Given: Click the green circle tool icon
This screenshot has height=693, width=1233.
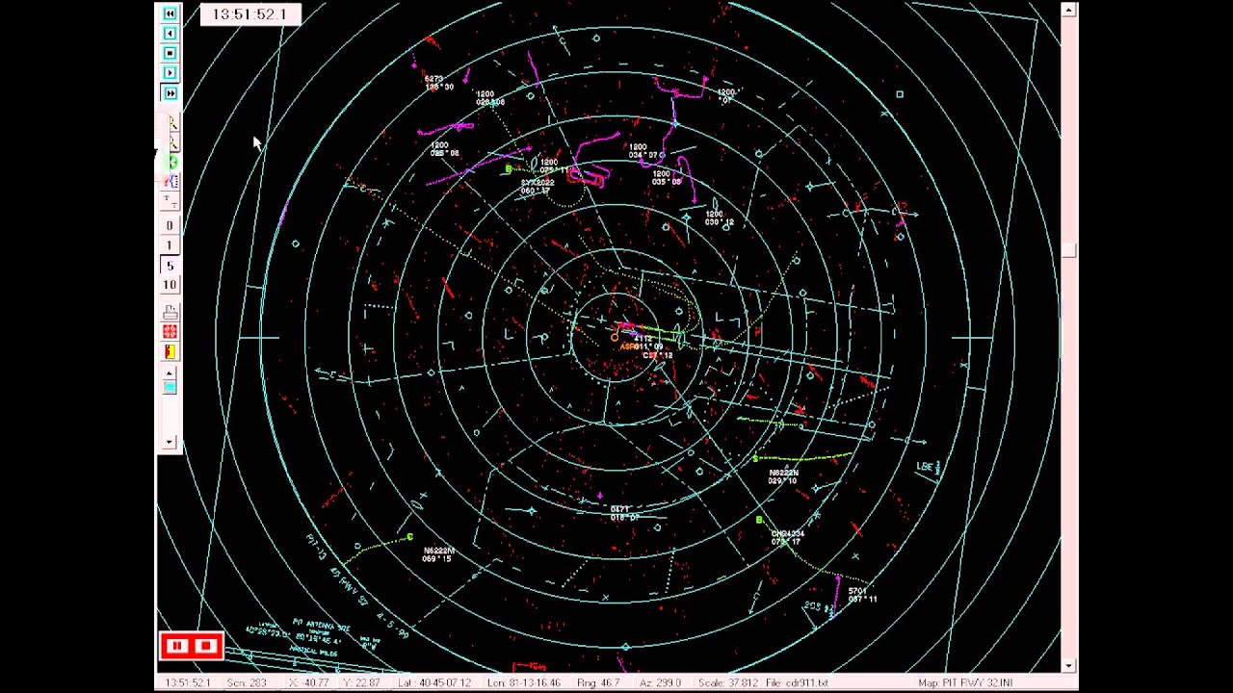Looking at the screenshot, I should tap(171, 163).
